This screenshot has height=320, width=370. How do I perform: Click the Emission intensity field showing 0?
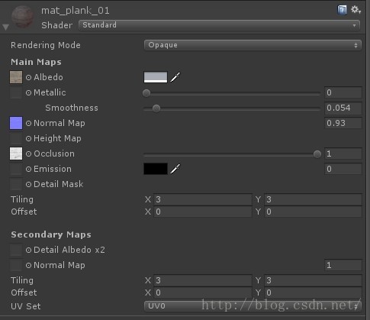pos(343,169)
